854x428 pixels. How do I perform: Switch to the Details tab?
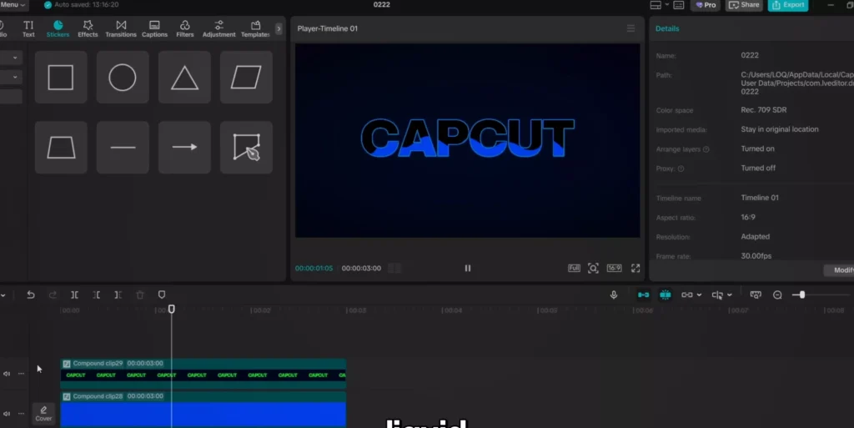tap(667, 28)
